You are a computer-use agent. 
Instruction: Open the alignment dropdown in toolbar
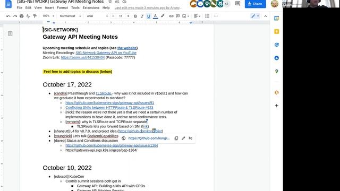tap(197, 16)
